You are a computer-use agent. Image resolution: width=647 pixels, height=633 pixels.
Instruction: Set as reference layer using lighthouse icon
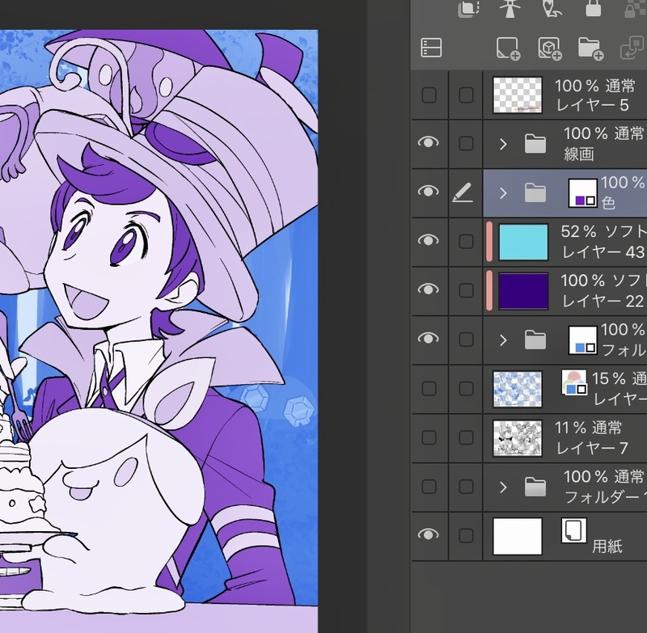[x=510, y=9]
